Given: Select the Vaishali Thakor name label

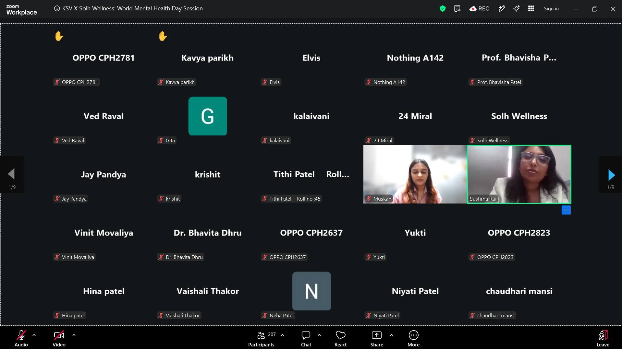Looking at the screenshot, I should click(x=179, y=316).
